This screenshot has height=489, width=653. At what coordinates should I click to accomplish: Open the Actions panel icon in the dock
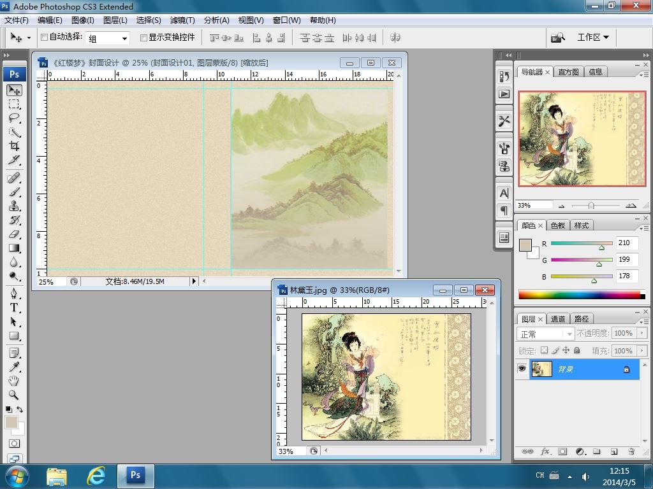point(504,94)
